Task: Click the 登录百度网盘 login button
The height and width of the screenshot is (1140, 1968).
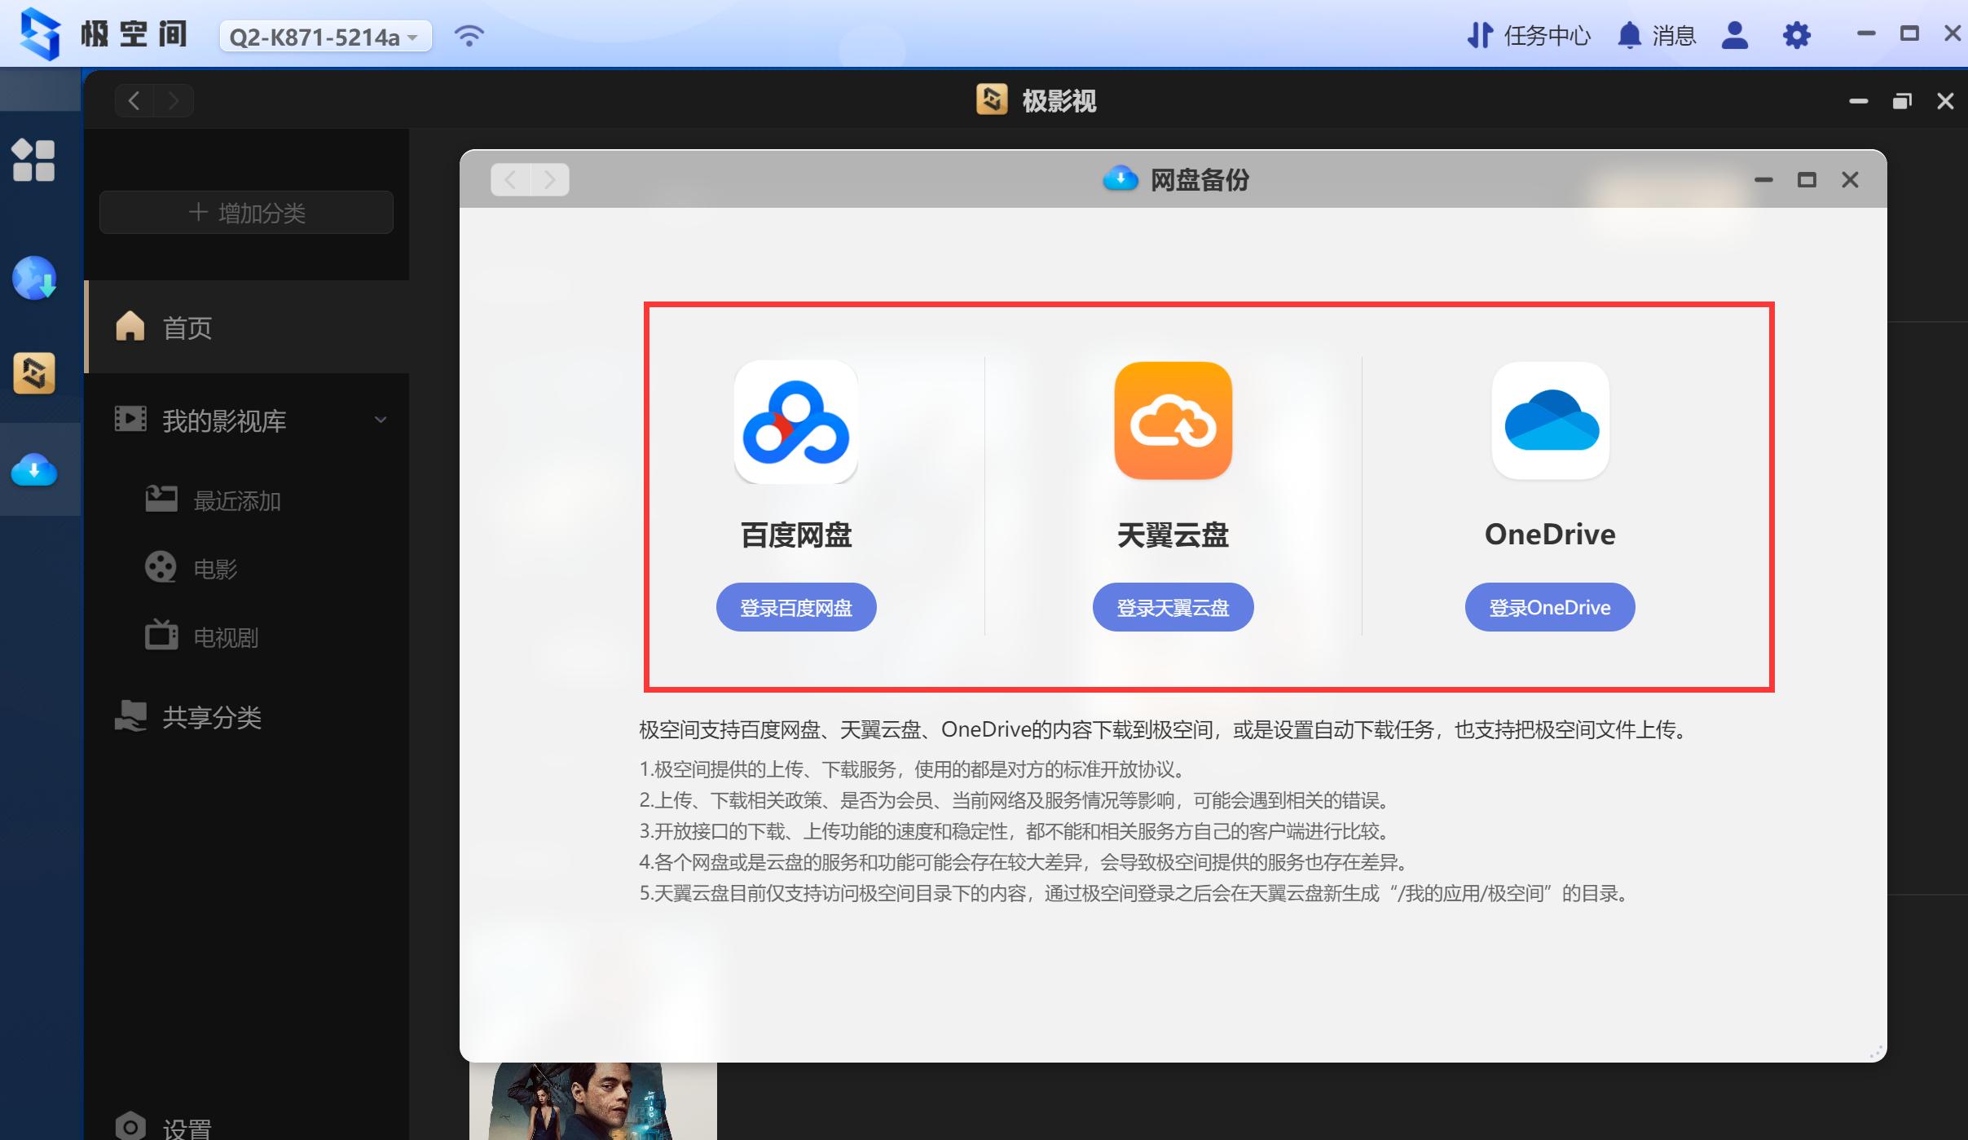Action: tap(795, 606)
